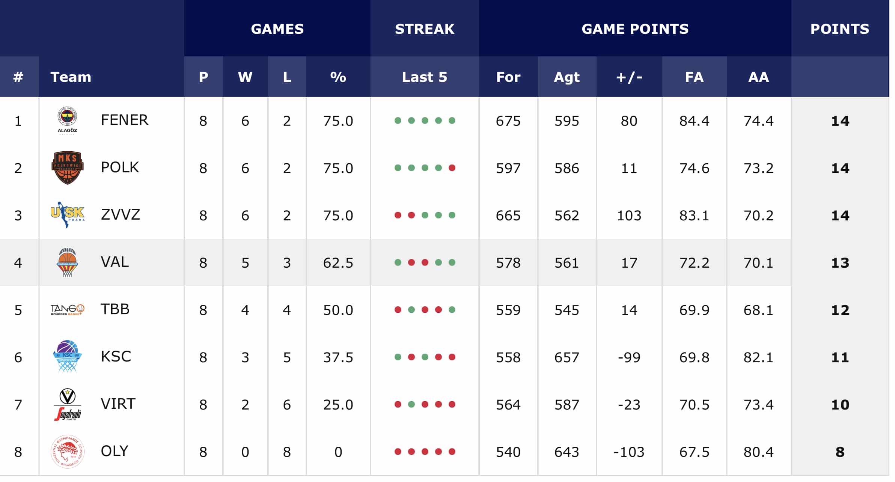Click the Last 5 column header
Image resolution: width=895 pixels, height=482 pixels.
click(x=425, y=77)
